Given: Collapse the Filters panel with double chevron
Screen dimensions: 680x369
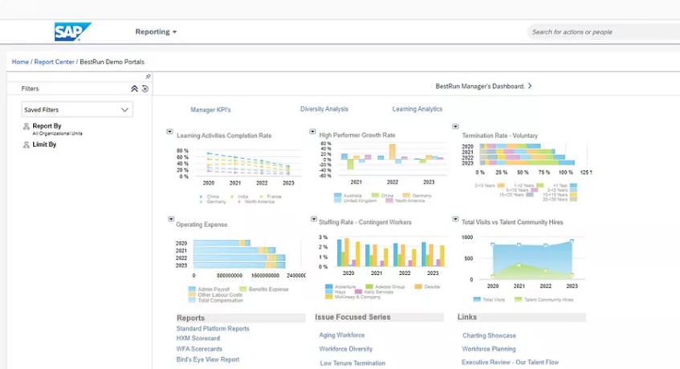Looking at the screenshot, I should coord(134,89).
